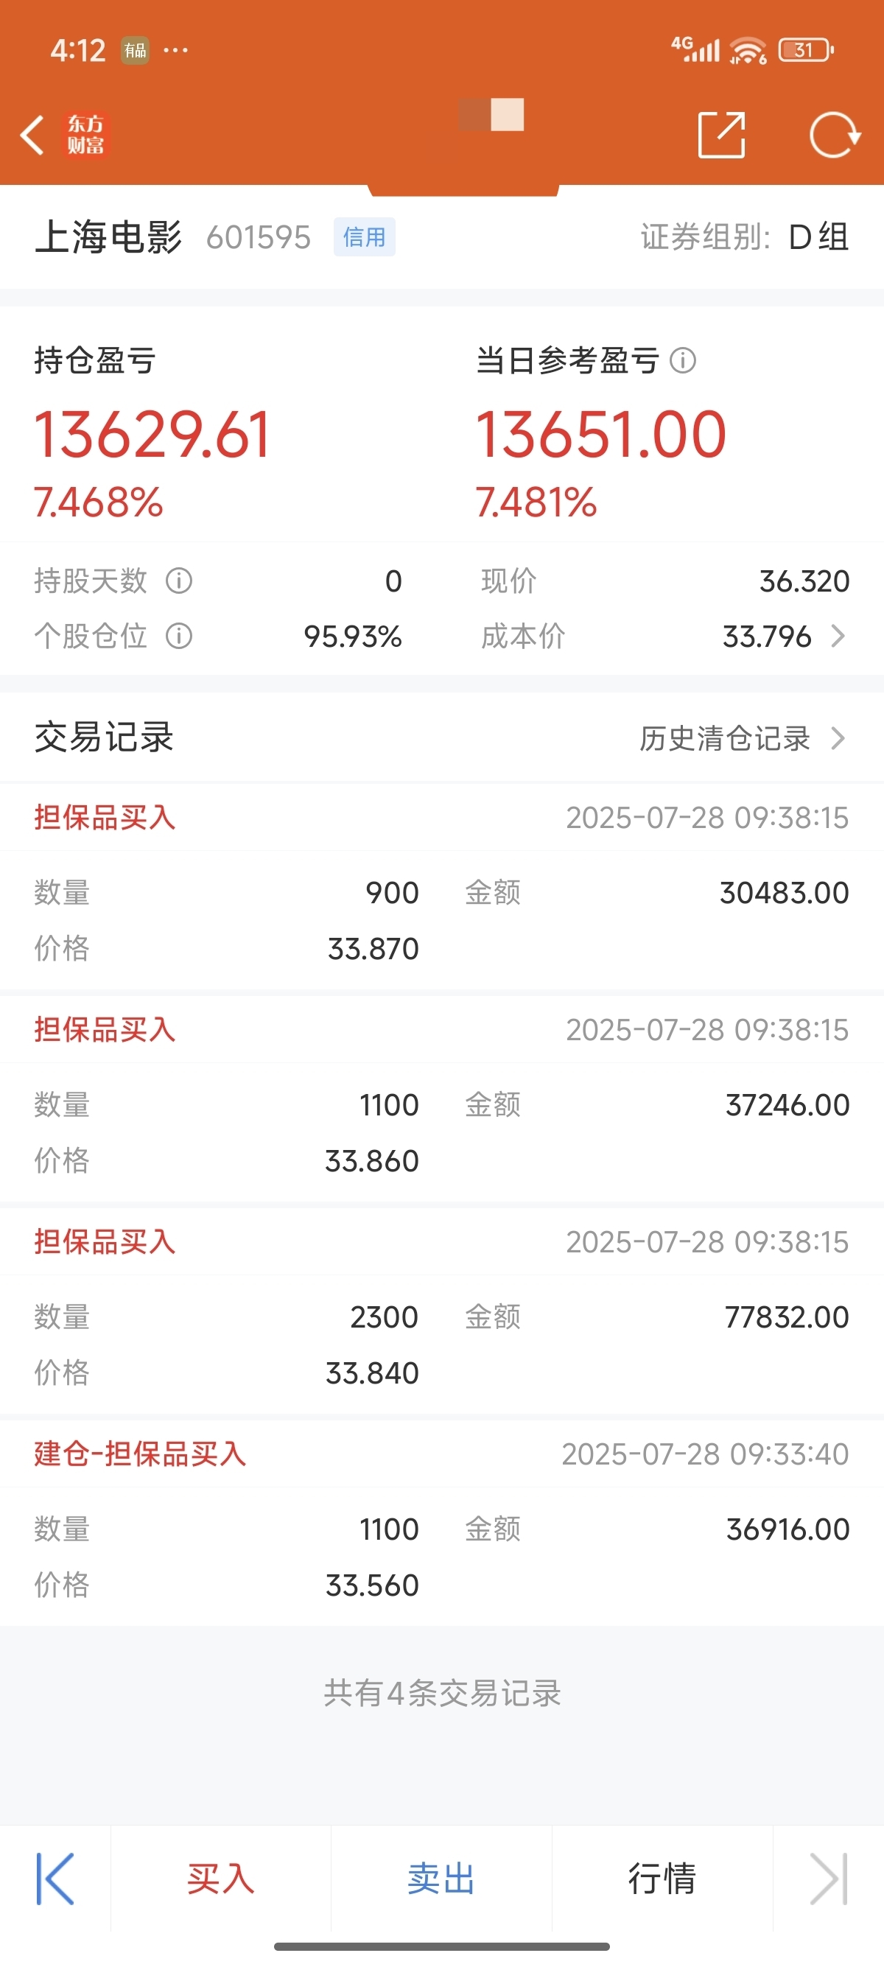Tap the 证券组别 D组 selector
Image resolution: width=884 pixels, height=1967 pixels.
tap(744, 237)
